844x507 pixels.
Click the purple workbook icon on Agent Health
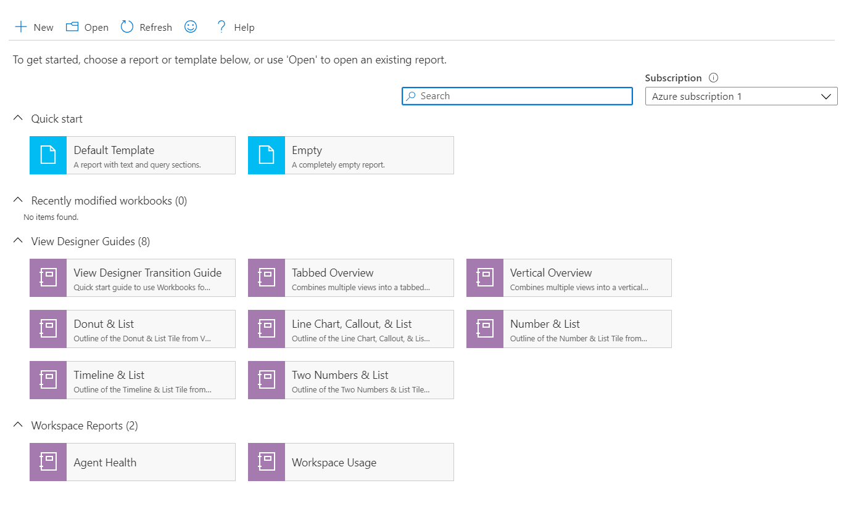(48, 461)
